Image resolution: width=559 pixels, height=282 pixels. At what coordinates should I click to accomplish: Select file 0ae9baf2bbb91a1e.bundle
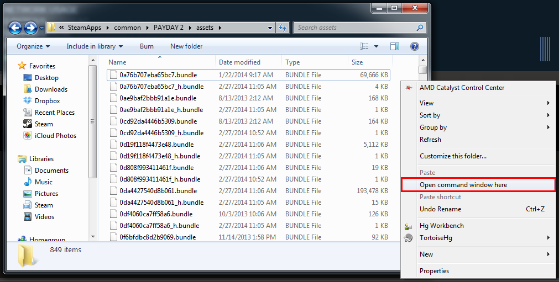coord(248,98)
